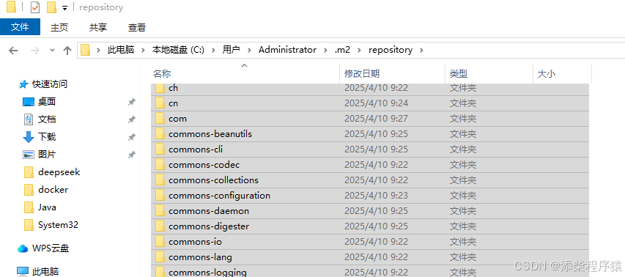The width and height of the screenshot is (625, 277).
Task: Open the recent locations dropdown arrow
Action: pos(52,51)
